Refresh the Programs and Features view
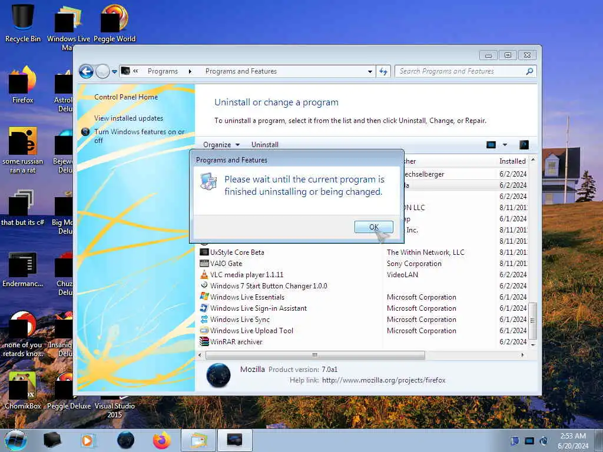The height and width of the screenshot is (452, 603). click(x=383, y=71)
